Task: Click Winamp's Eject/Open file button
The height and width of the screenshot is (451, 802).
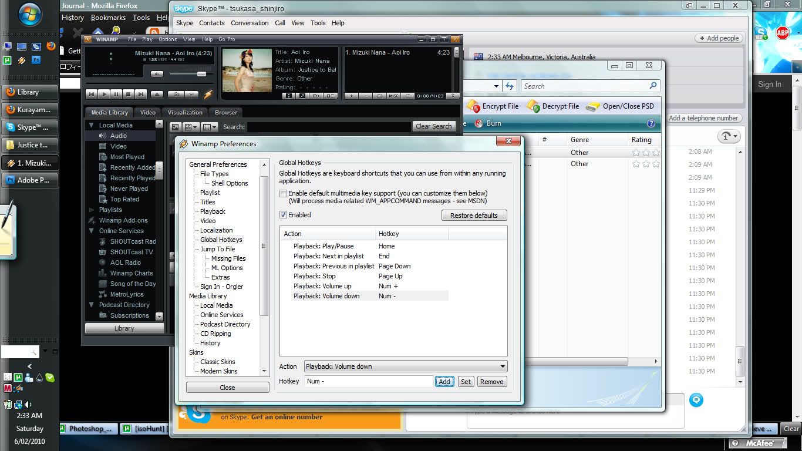Action: tap(157, 94)
